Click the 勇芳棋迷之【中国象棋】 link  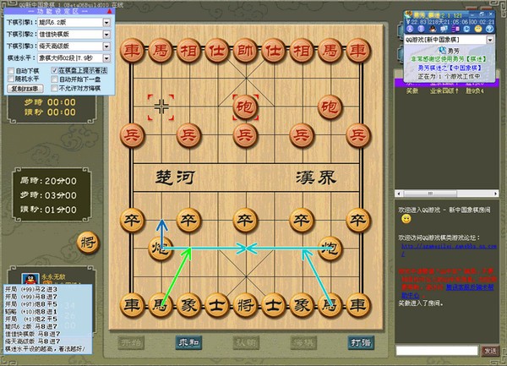click(x=450, y=68)
